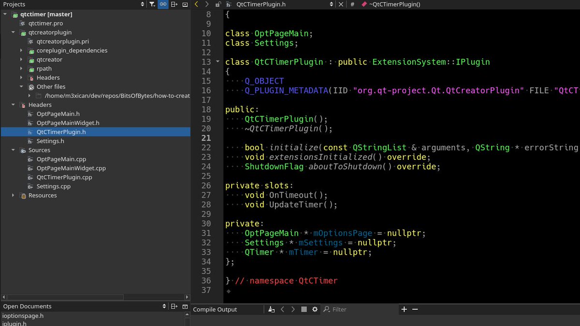Zoom in compile output with plus

click(404, 310)
